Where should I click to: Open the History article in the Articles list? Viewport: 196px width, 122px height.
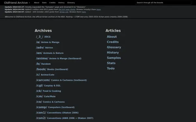[x=113, y=52]
